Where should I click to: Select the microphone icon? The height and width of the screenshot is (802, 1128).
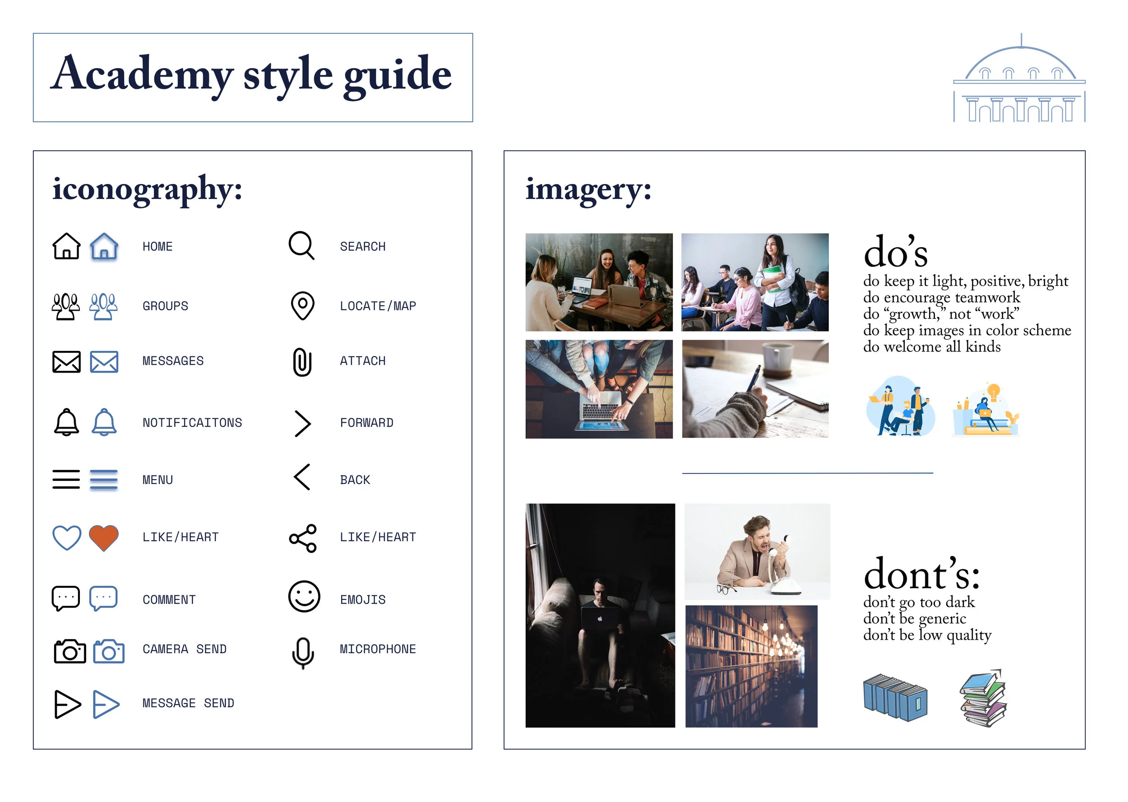[x=303, y=653]
